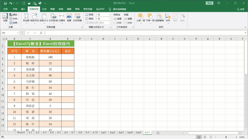Screen dimensions: 248x139
Task: Insert function using the fx icon
Action: click(x=41, y=33)
